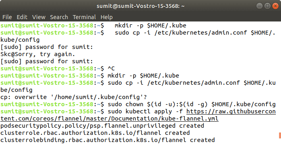Click the first '[sudo] password for sumit:' line
The height and width of the screenshot is (144, 281).
tap(47, 47)
